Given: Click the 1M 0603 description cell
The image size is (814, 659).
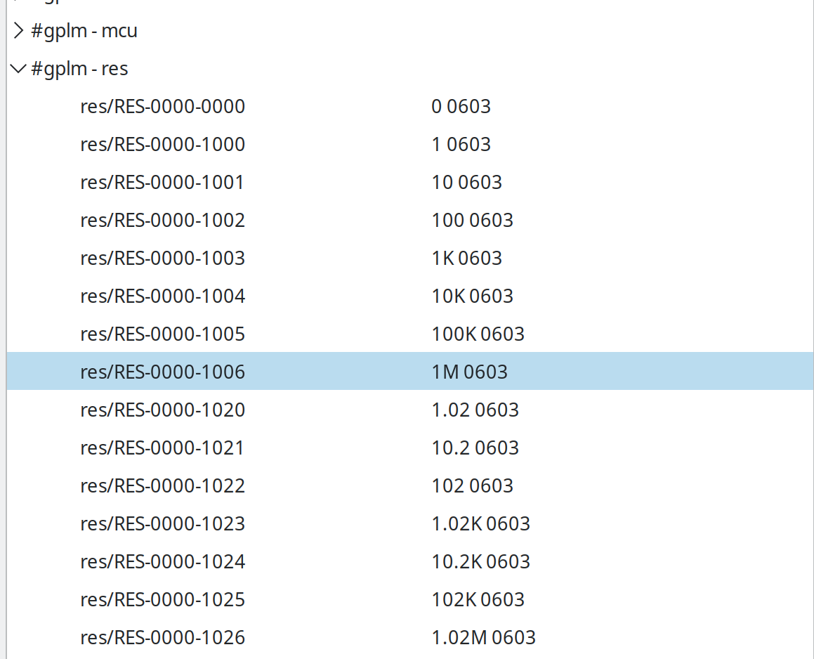Looking at the screenshot, I should (x=469, y=372).
